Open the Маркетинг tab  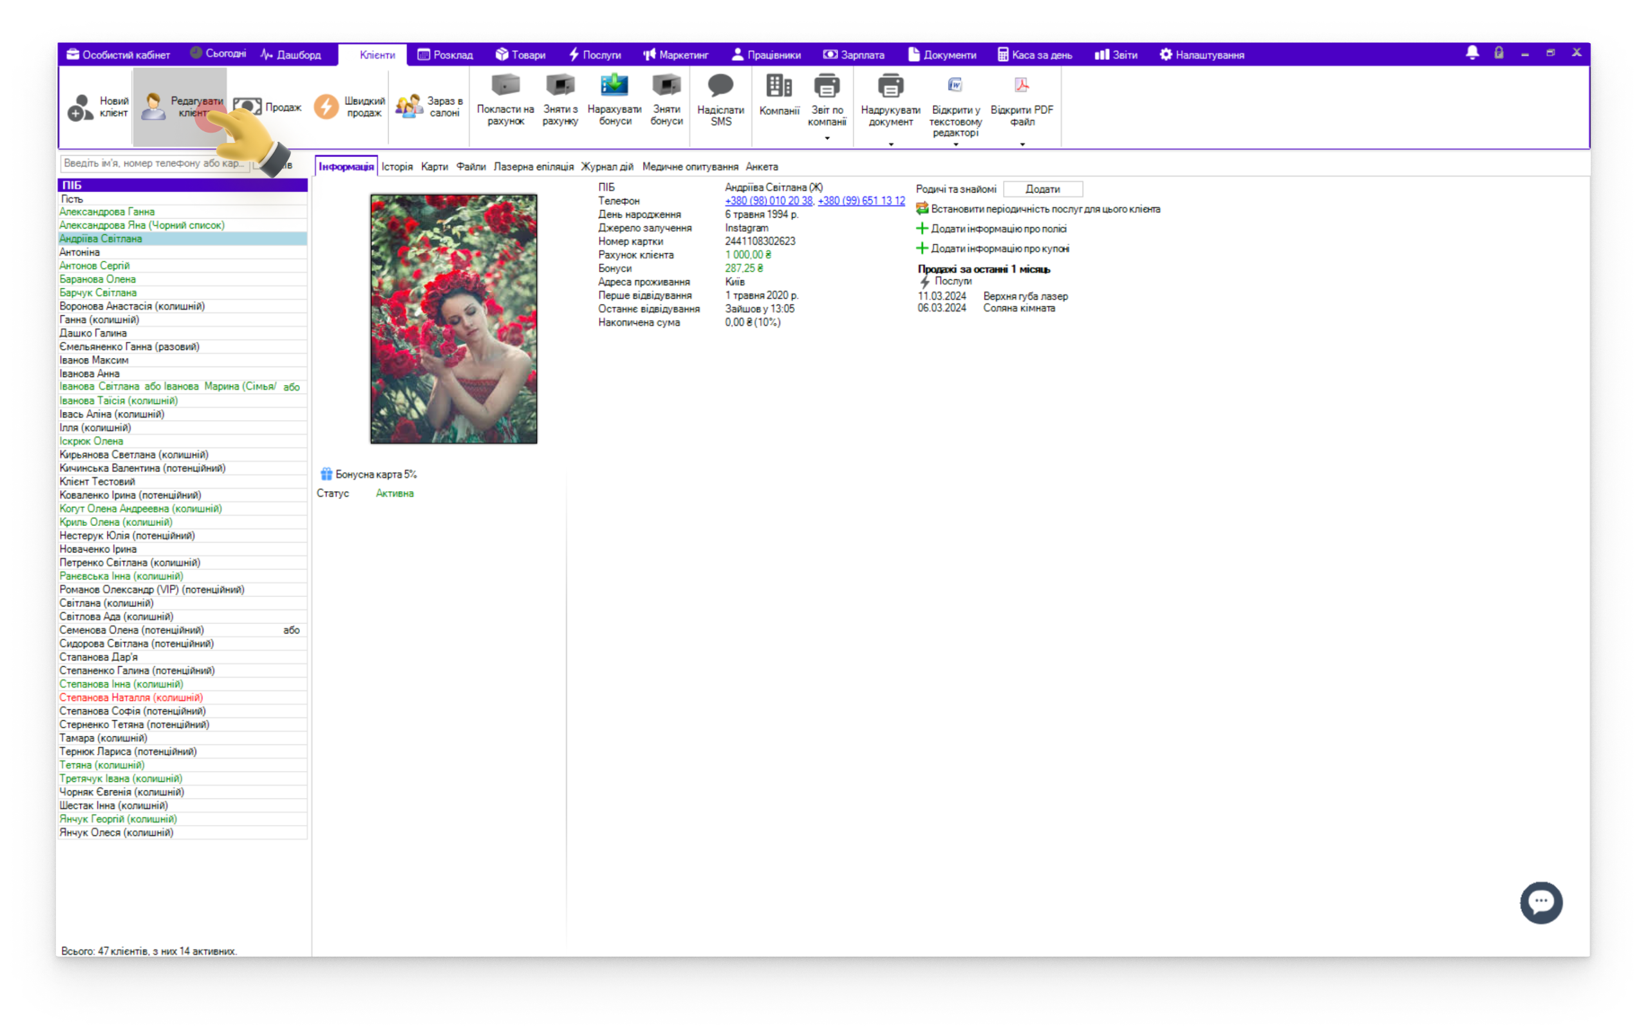pos(676,55)
